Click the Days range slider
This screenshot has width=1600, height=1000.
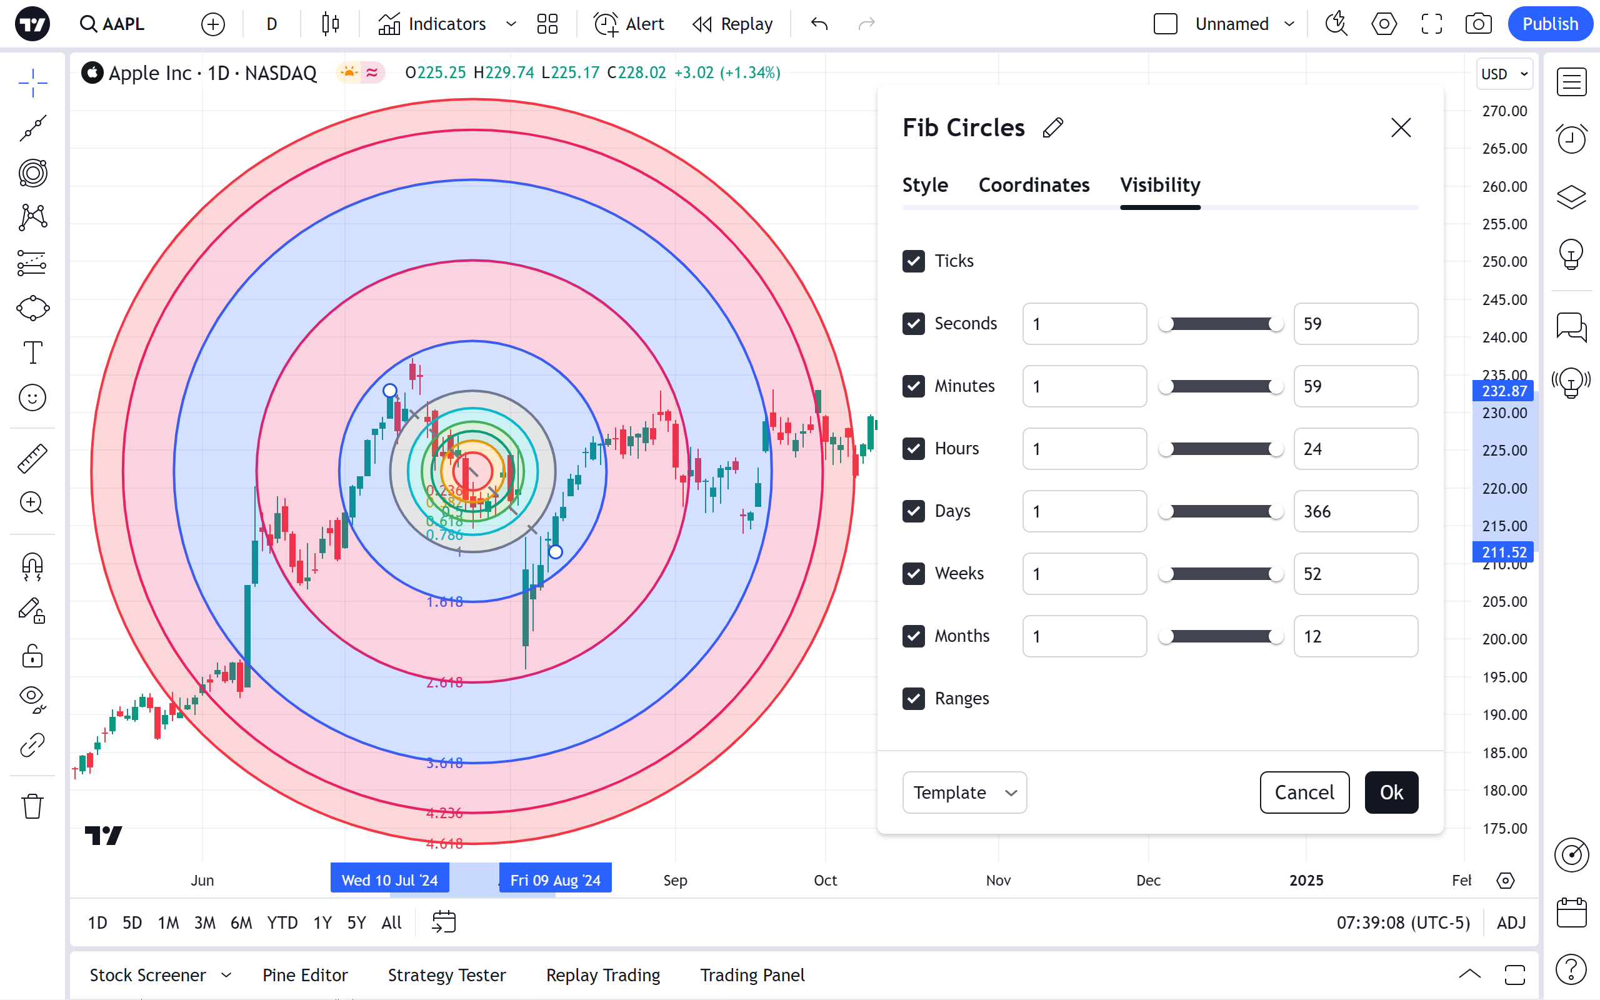click(1221, 511)
